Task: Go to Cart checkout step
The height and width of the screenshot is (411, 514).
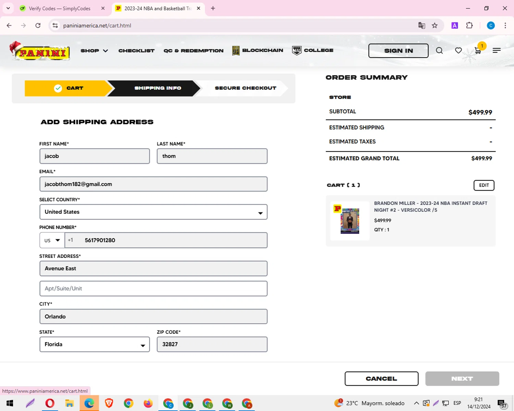Action: (69, 88)
